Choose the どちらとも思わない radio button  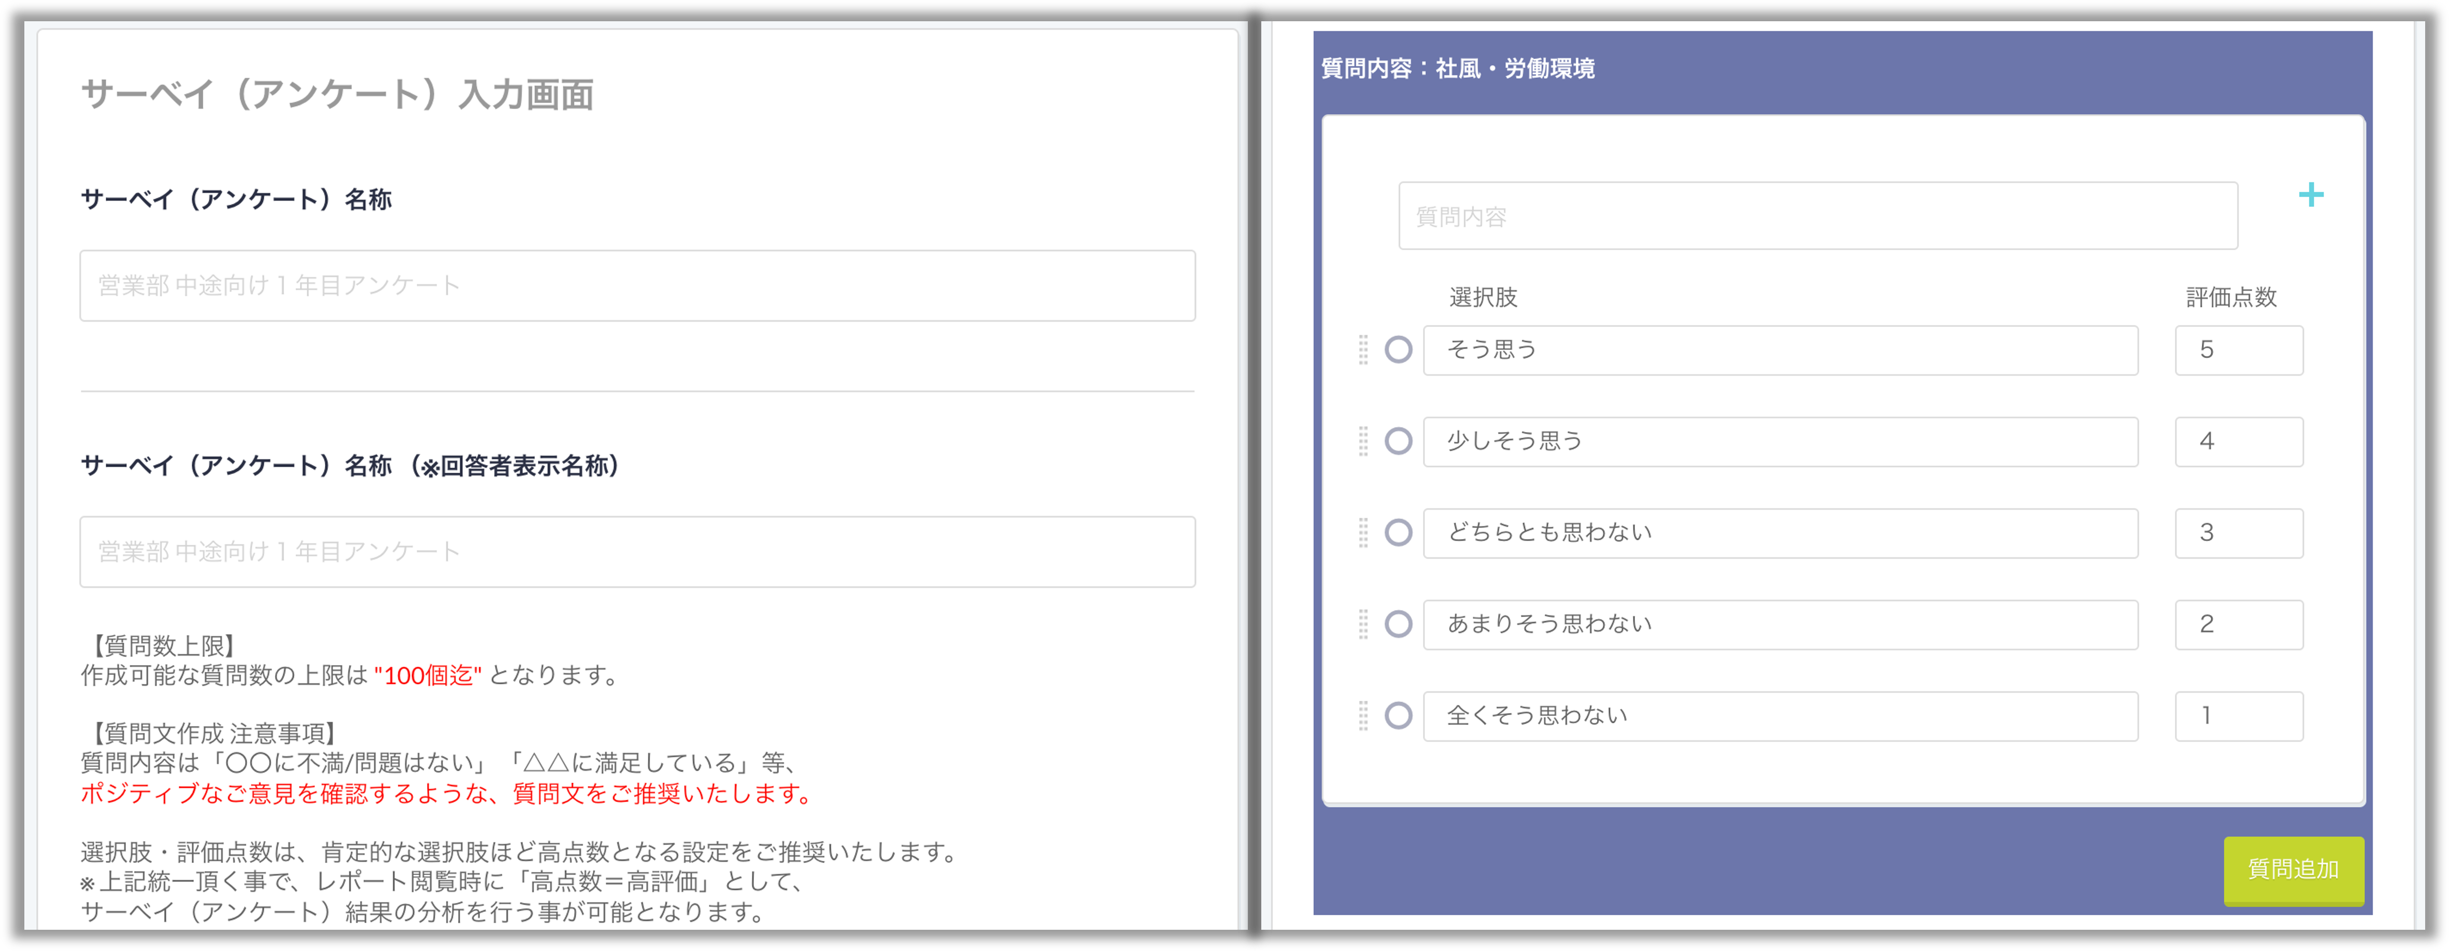(1398, 532)
